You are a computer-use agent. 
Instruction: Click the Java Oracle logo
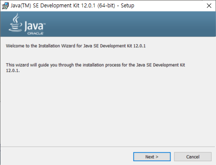click(27, 24)
